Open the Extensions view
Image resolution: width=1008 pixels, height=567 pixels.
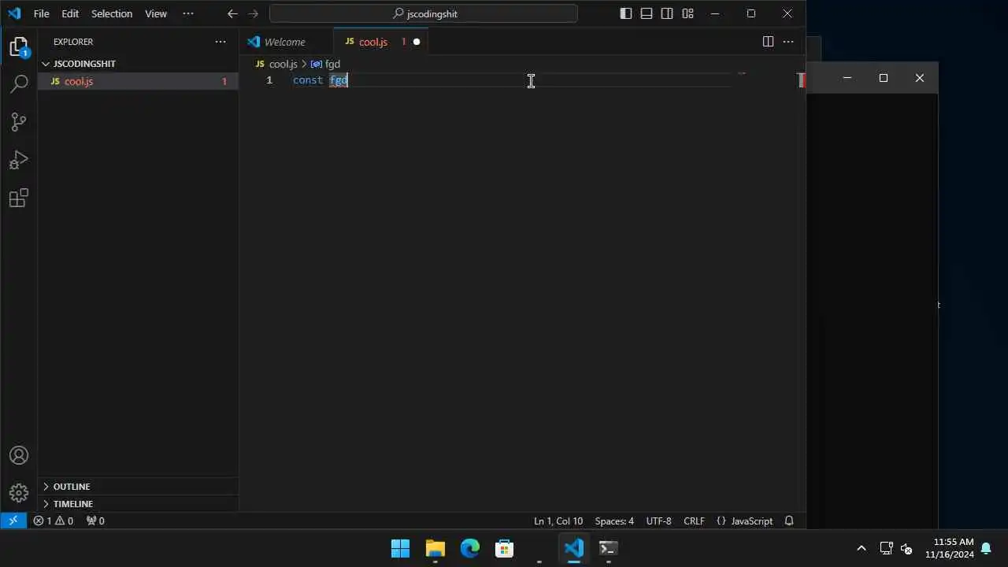tap(19, 198)
